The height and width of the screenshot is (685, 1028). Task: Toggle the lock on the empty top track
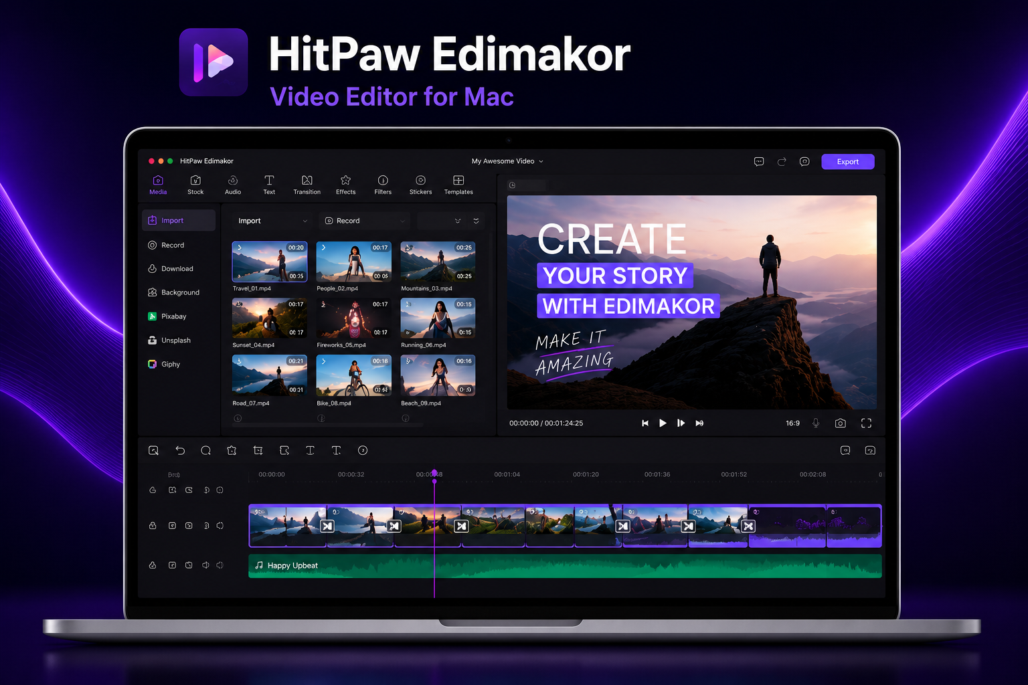153,490
